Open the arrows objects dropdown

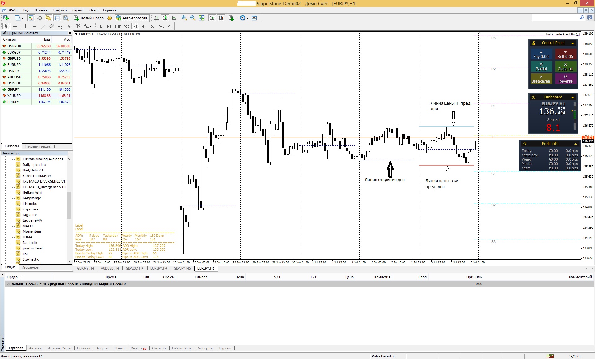(88, 26)
